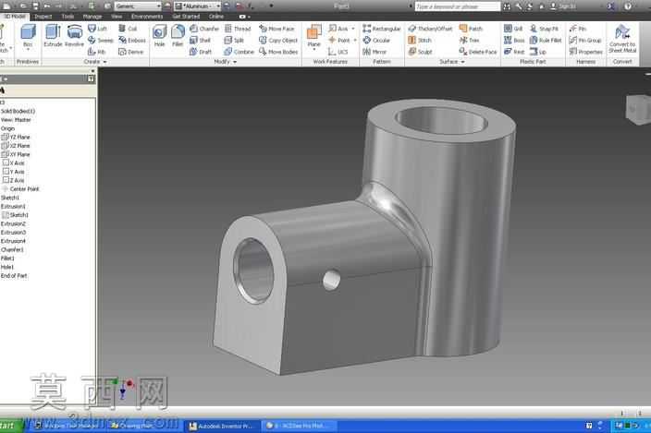Select Hole1 in the browser tree
This screenshot has width=651, height=433.
tap(7, 267)
